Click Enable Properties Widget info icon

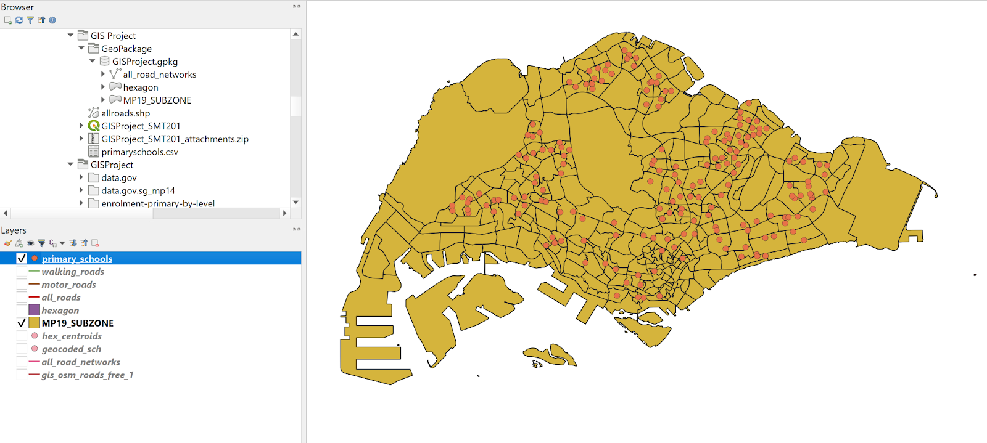(52, 20)
